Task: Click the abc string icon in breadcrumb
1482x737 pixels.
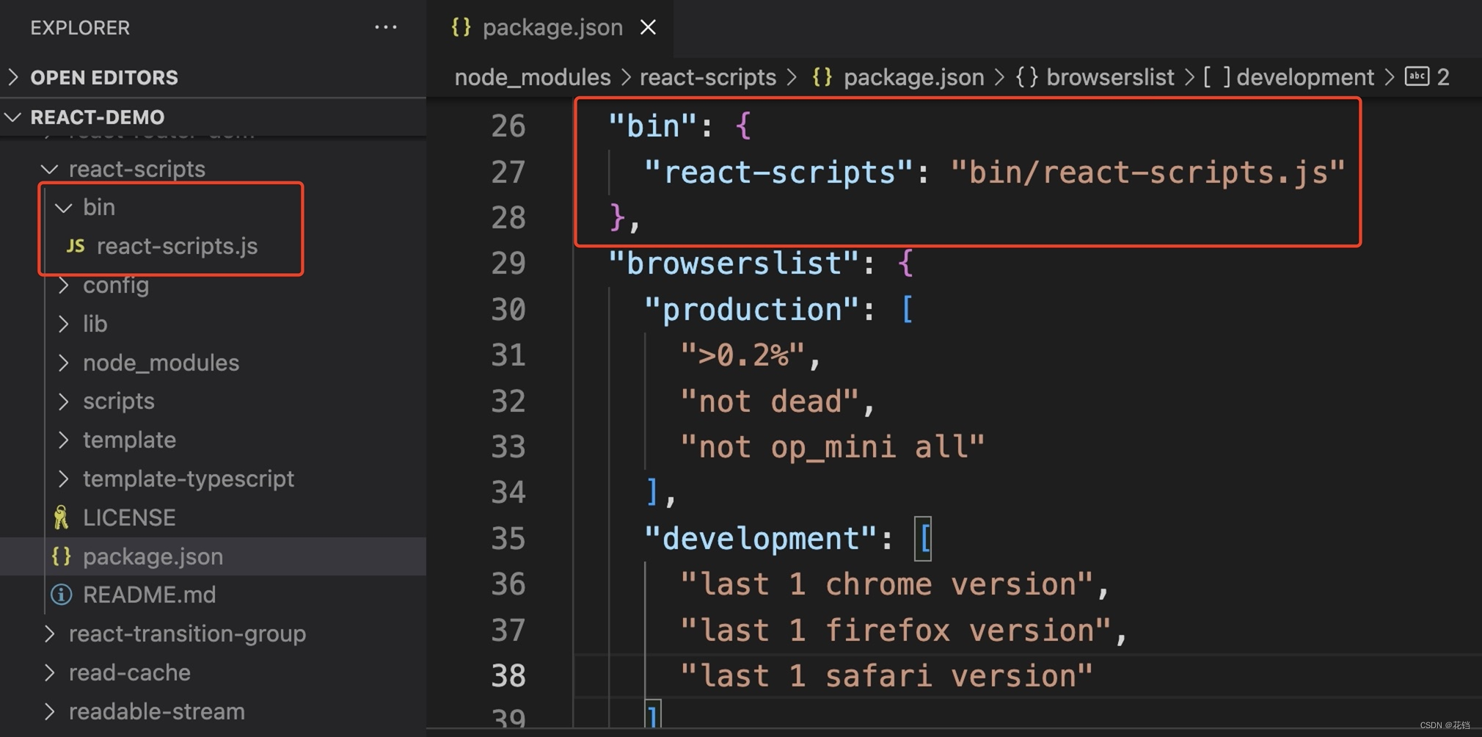Action: [1417, 76]
